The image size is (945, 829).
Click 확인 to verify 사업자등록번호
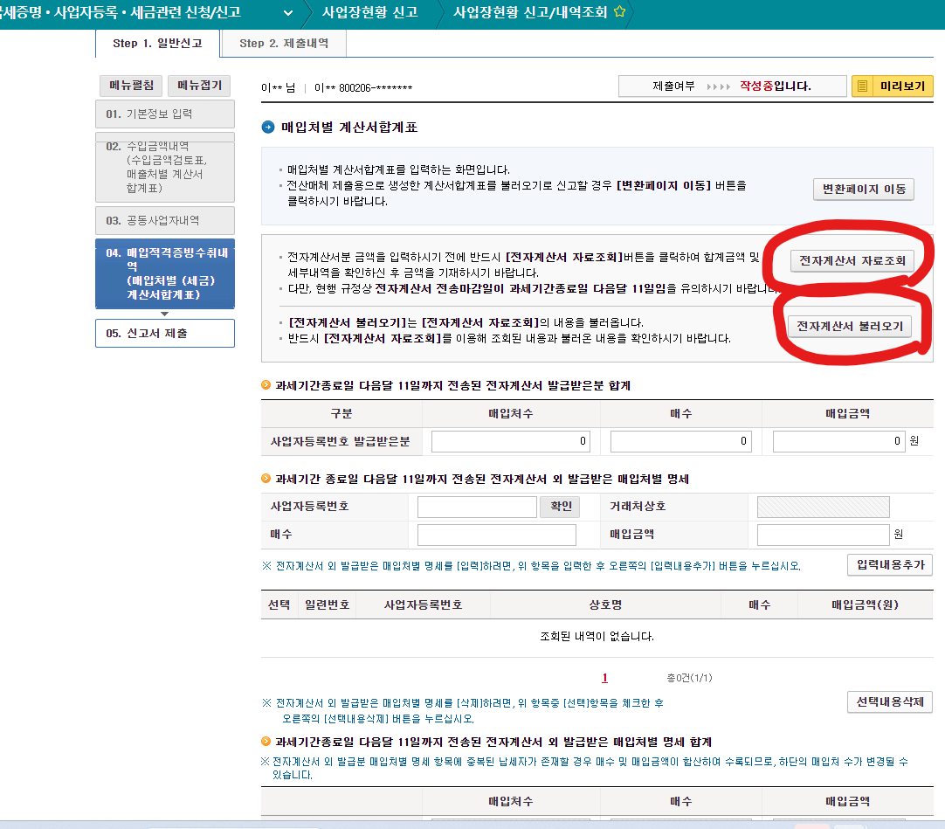coord(560,507)
